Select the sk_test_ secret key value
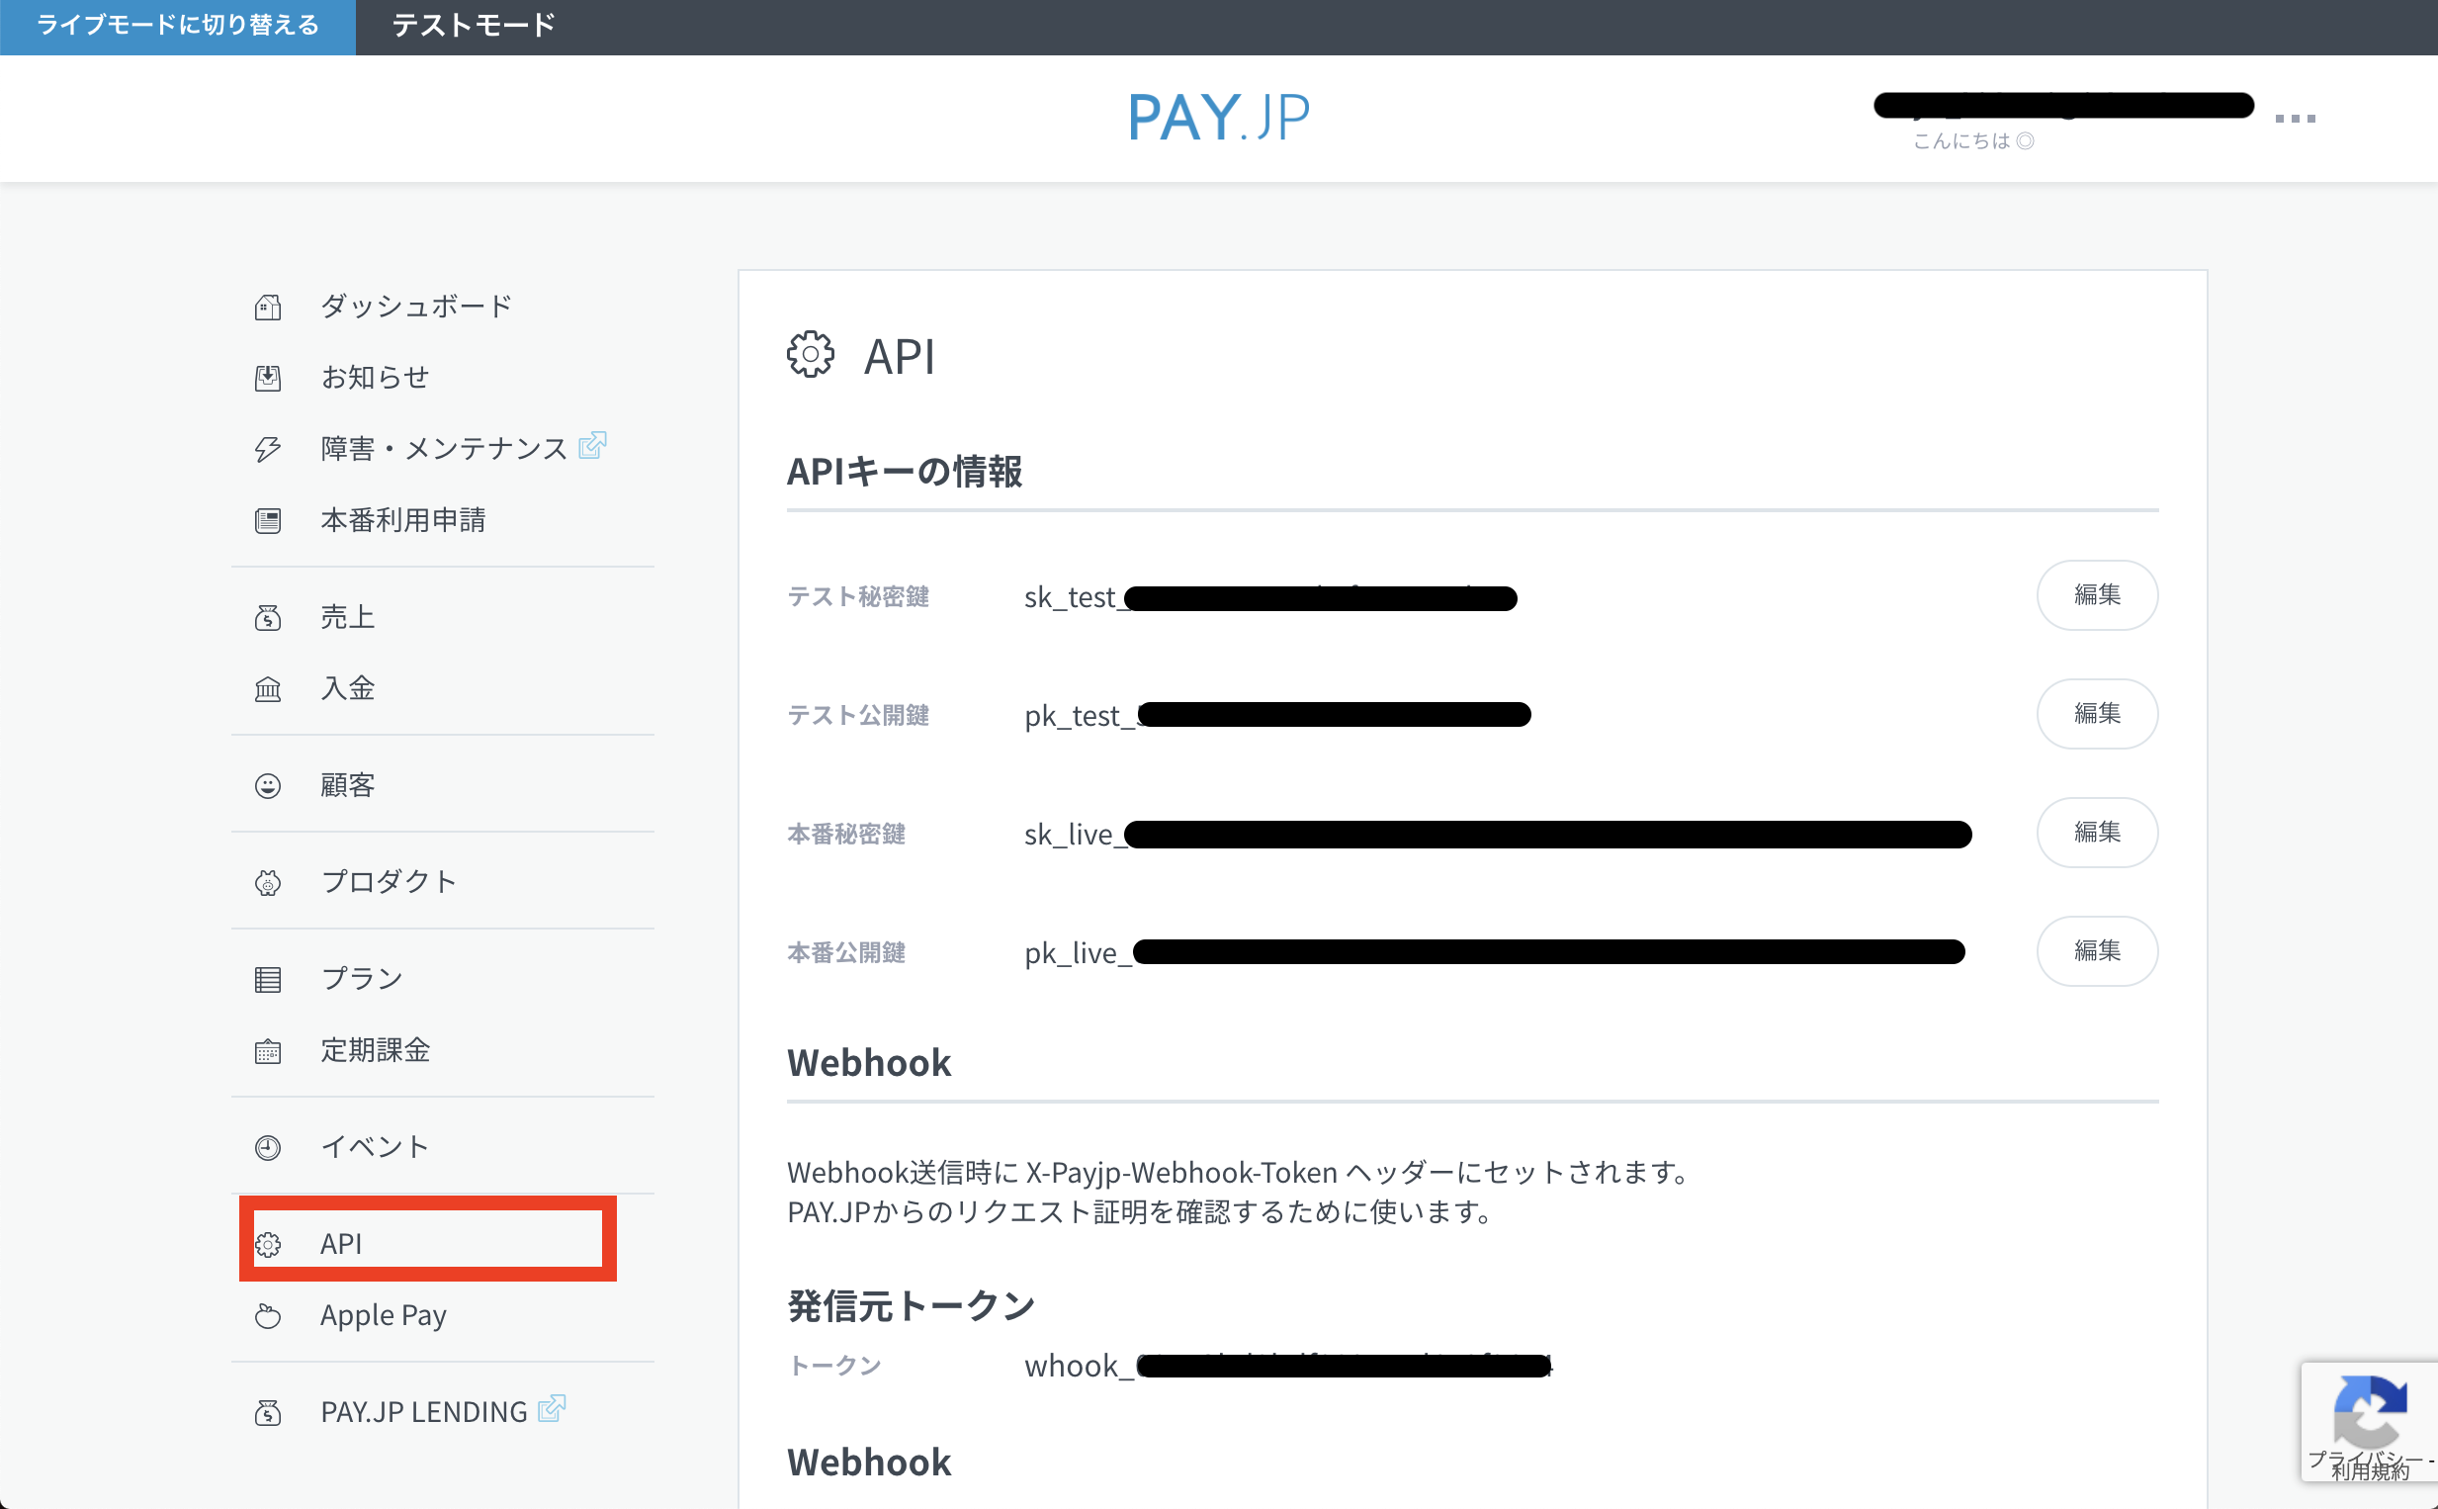 click(1270, 598)
